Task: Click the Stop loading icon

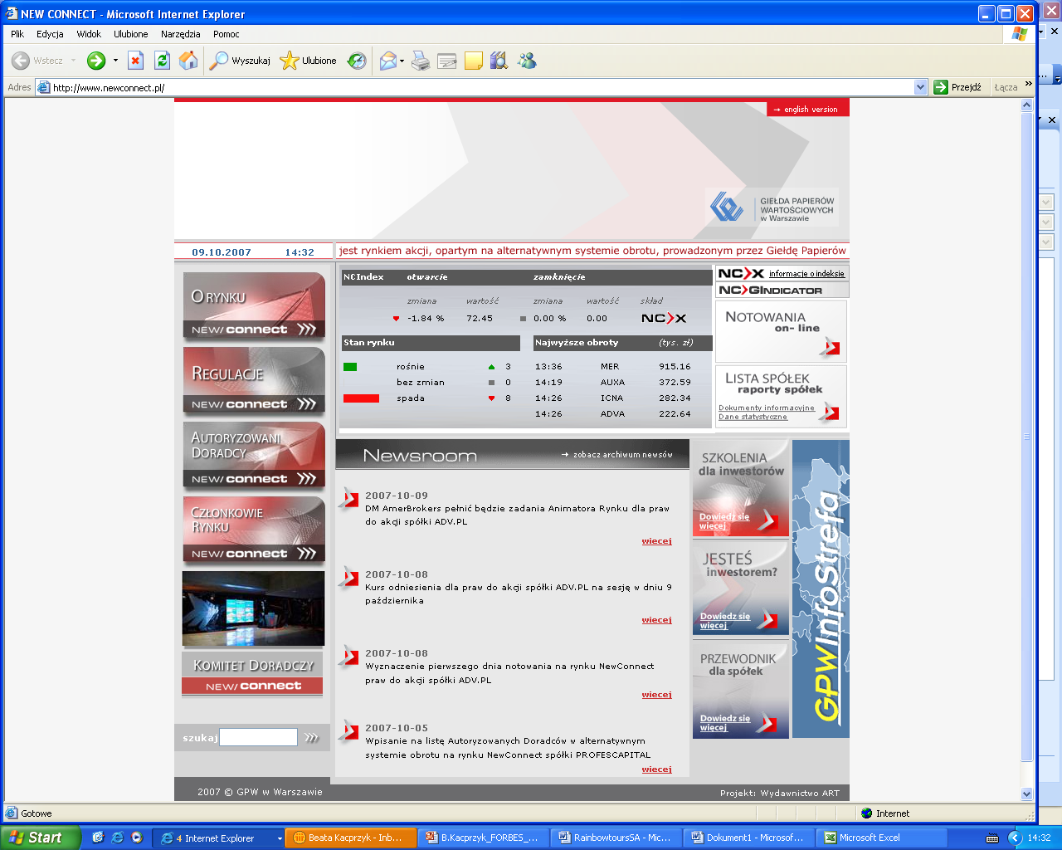Action: click(136, 61)
